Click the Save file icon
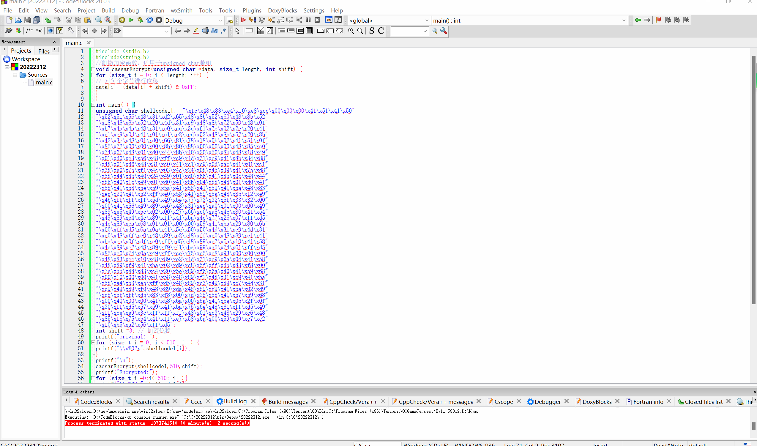The height and width of the screenshot is (446, 757). 27,20
